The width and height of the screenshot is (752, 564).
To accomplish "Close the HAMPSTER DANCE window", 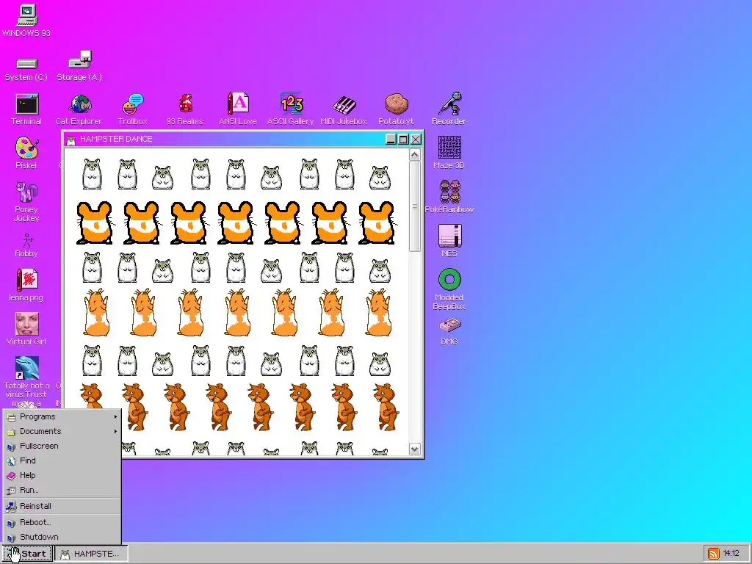I will click(x=416, y=139).
